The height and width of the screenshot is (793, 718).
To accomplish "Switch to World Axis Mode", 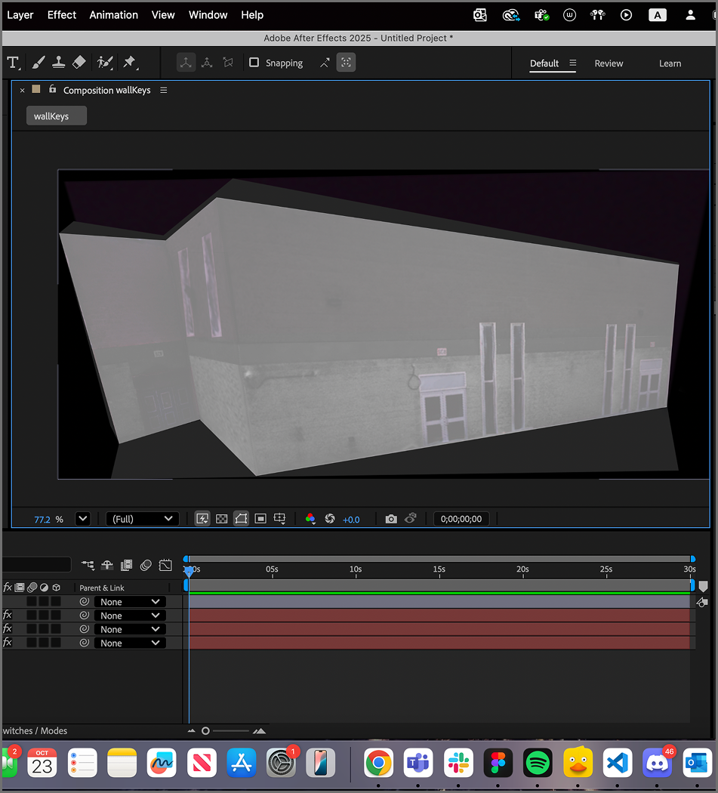I will (x=207, y=62).
